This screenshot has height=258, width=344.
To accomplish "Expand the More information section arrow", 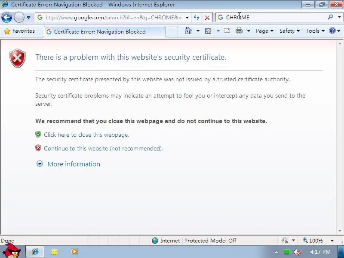I will [x=40, y=164].
